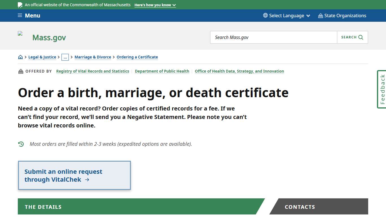Open the Registry of Vital Records and Statistics link

(92, 71)
